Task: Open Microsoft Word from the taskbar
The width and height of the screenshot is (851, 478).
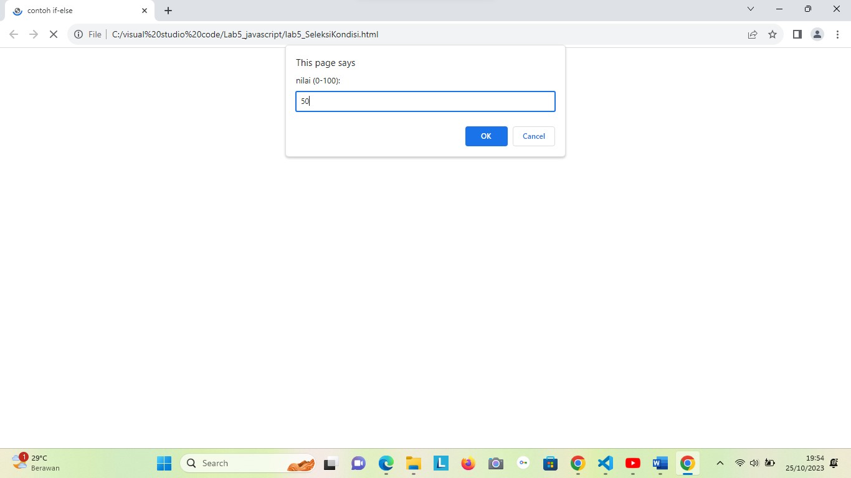Action: (660, 463)
